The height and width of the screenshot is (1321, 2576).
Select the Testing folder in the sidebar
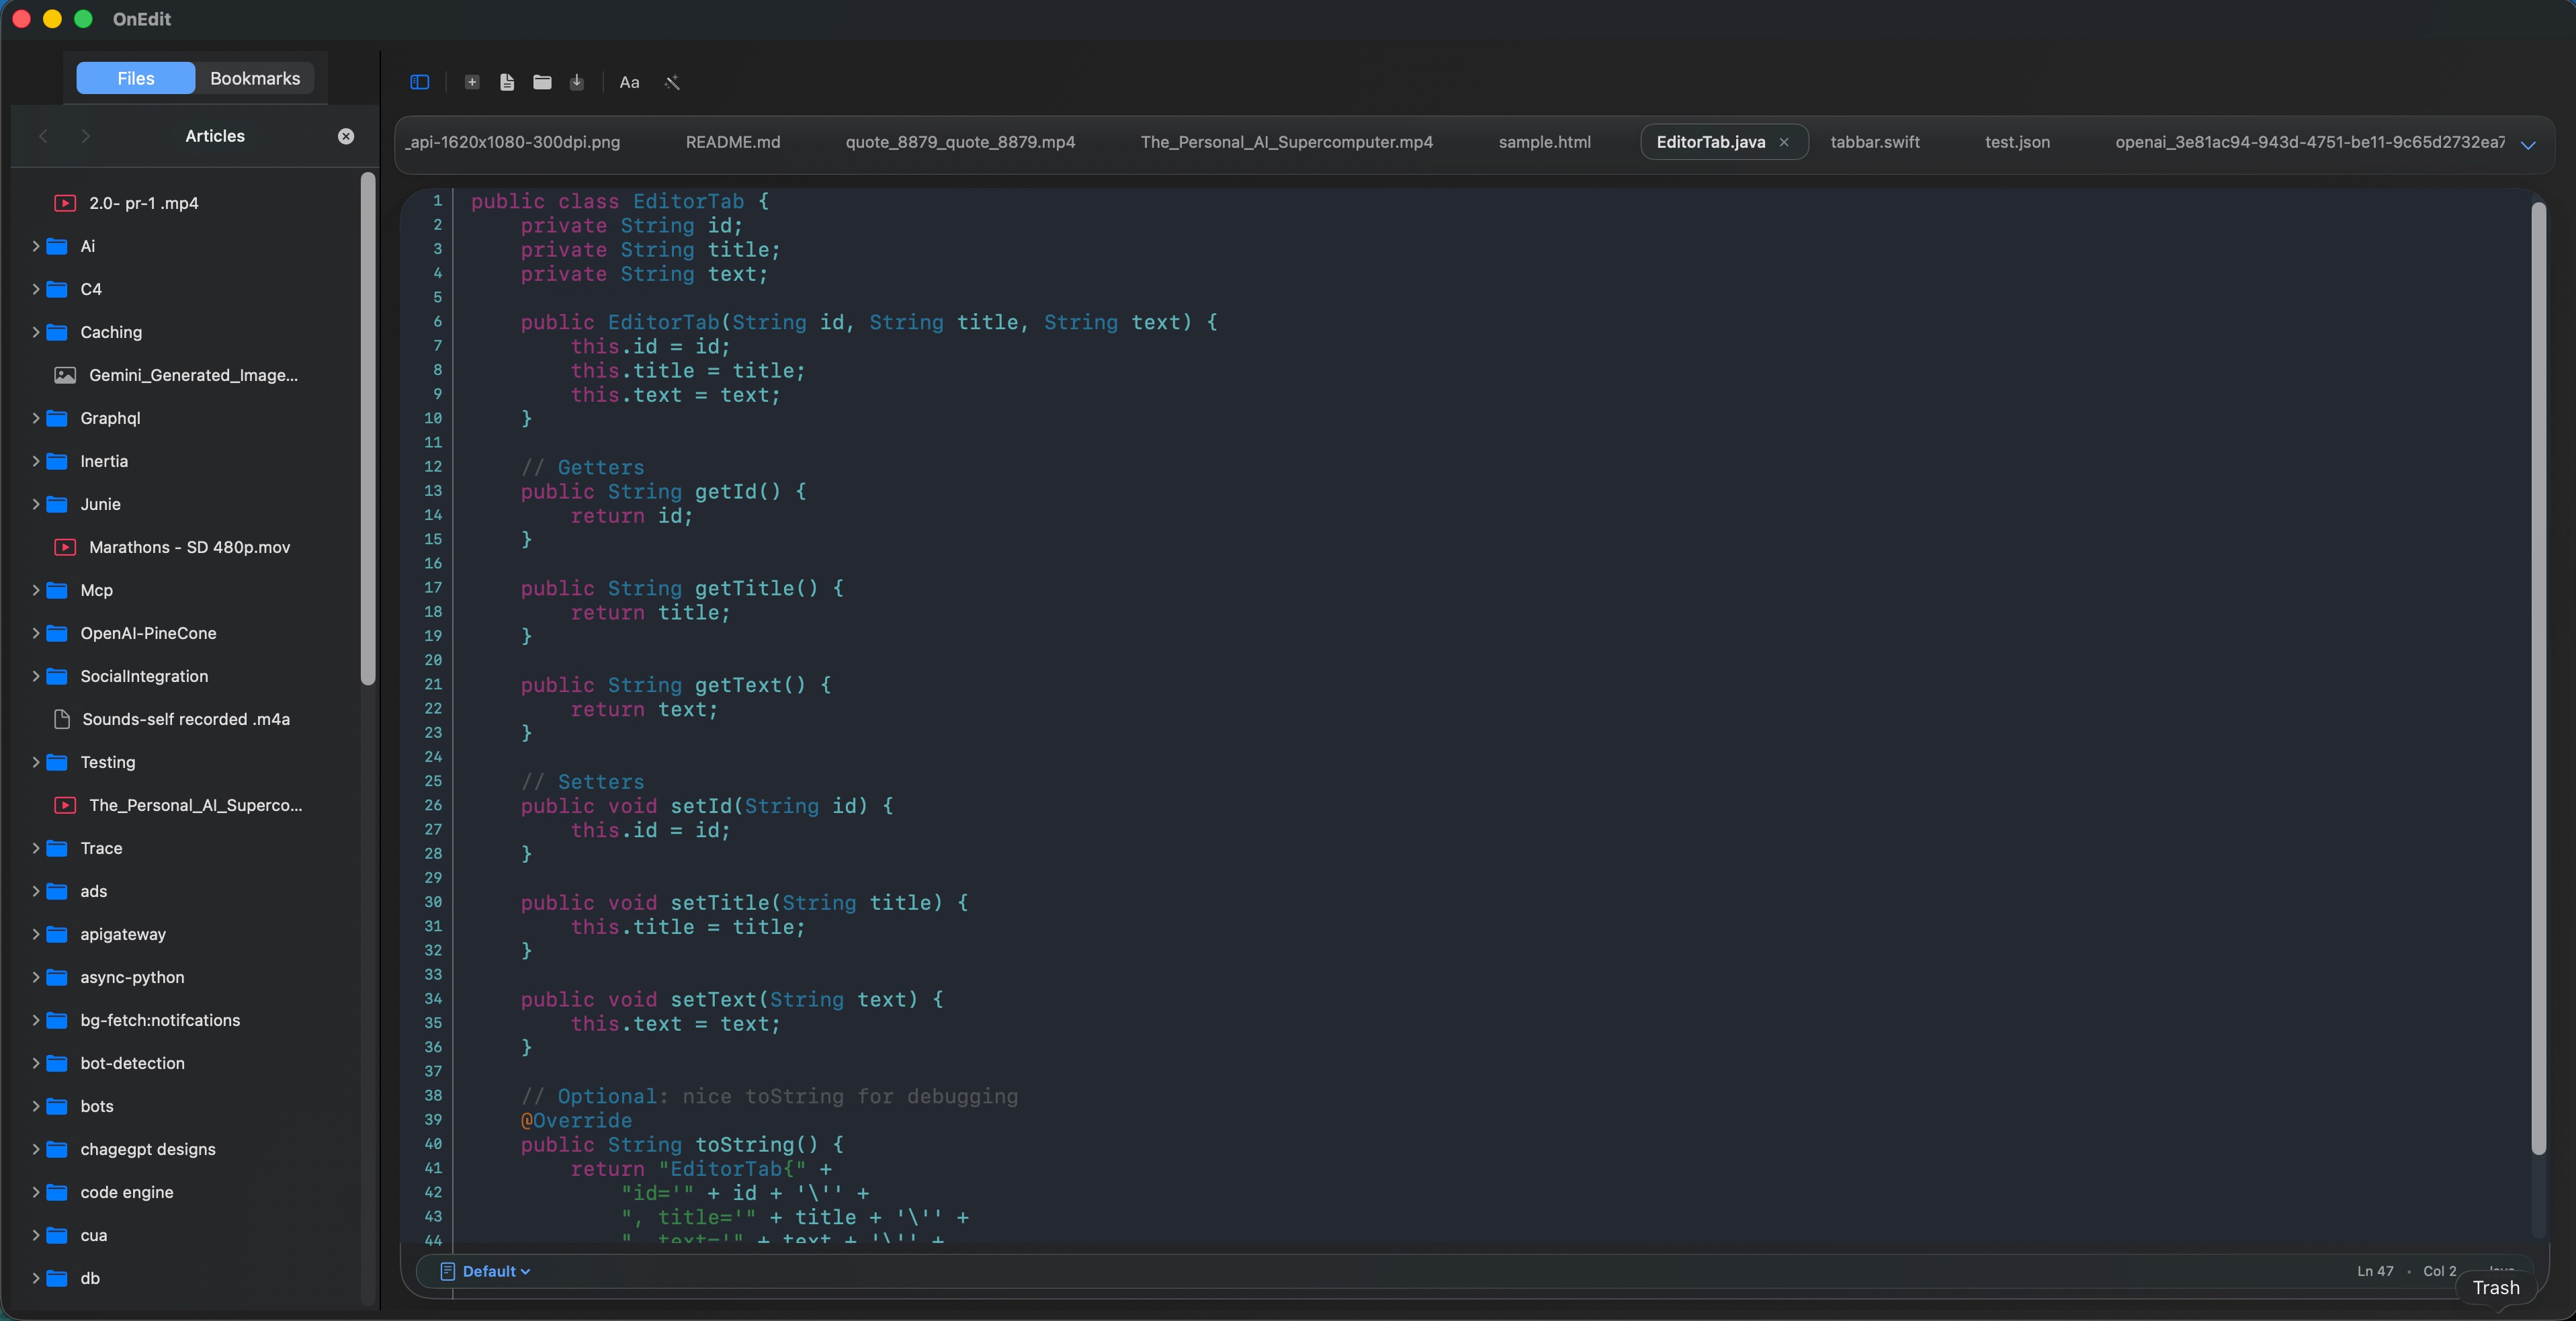(108, 761)
